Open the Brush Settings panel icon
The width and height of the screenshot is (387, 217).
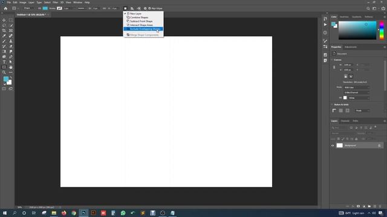tap(325, 41)
